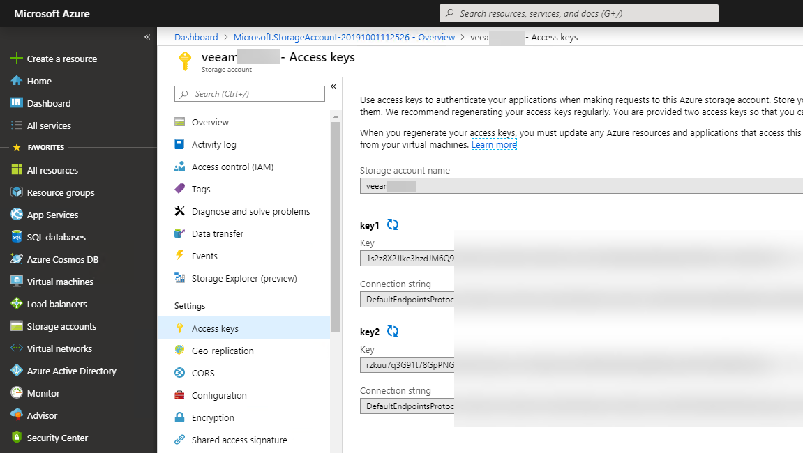Click the Diagnose and solve problems wrench icon

[179, 211]
